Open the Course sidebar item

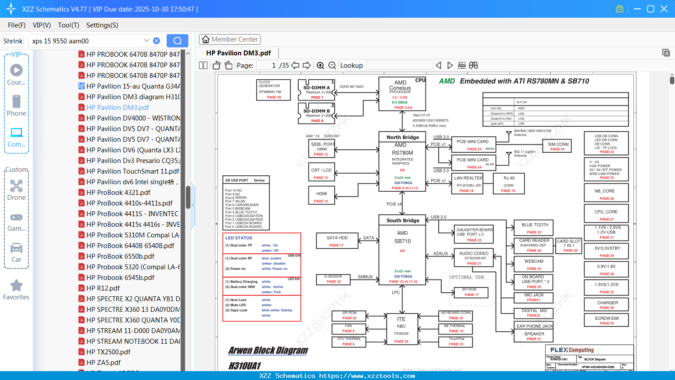pyautogui.click(x=16, y=75)
